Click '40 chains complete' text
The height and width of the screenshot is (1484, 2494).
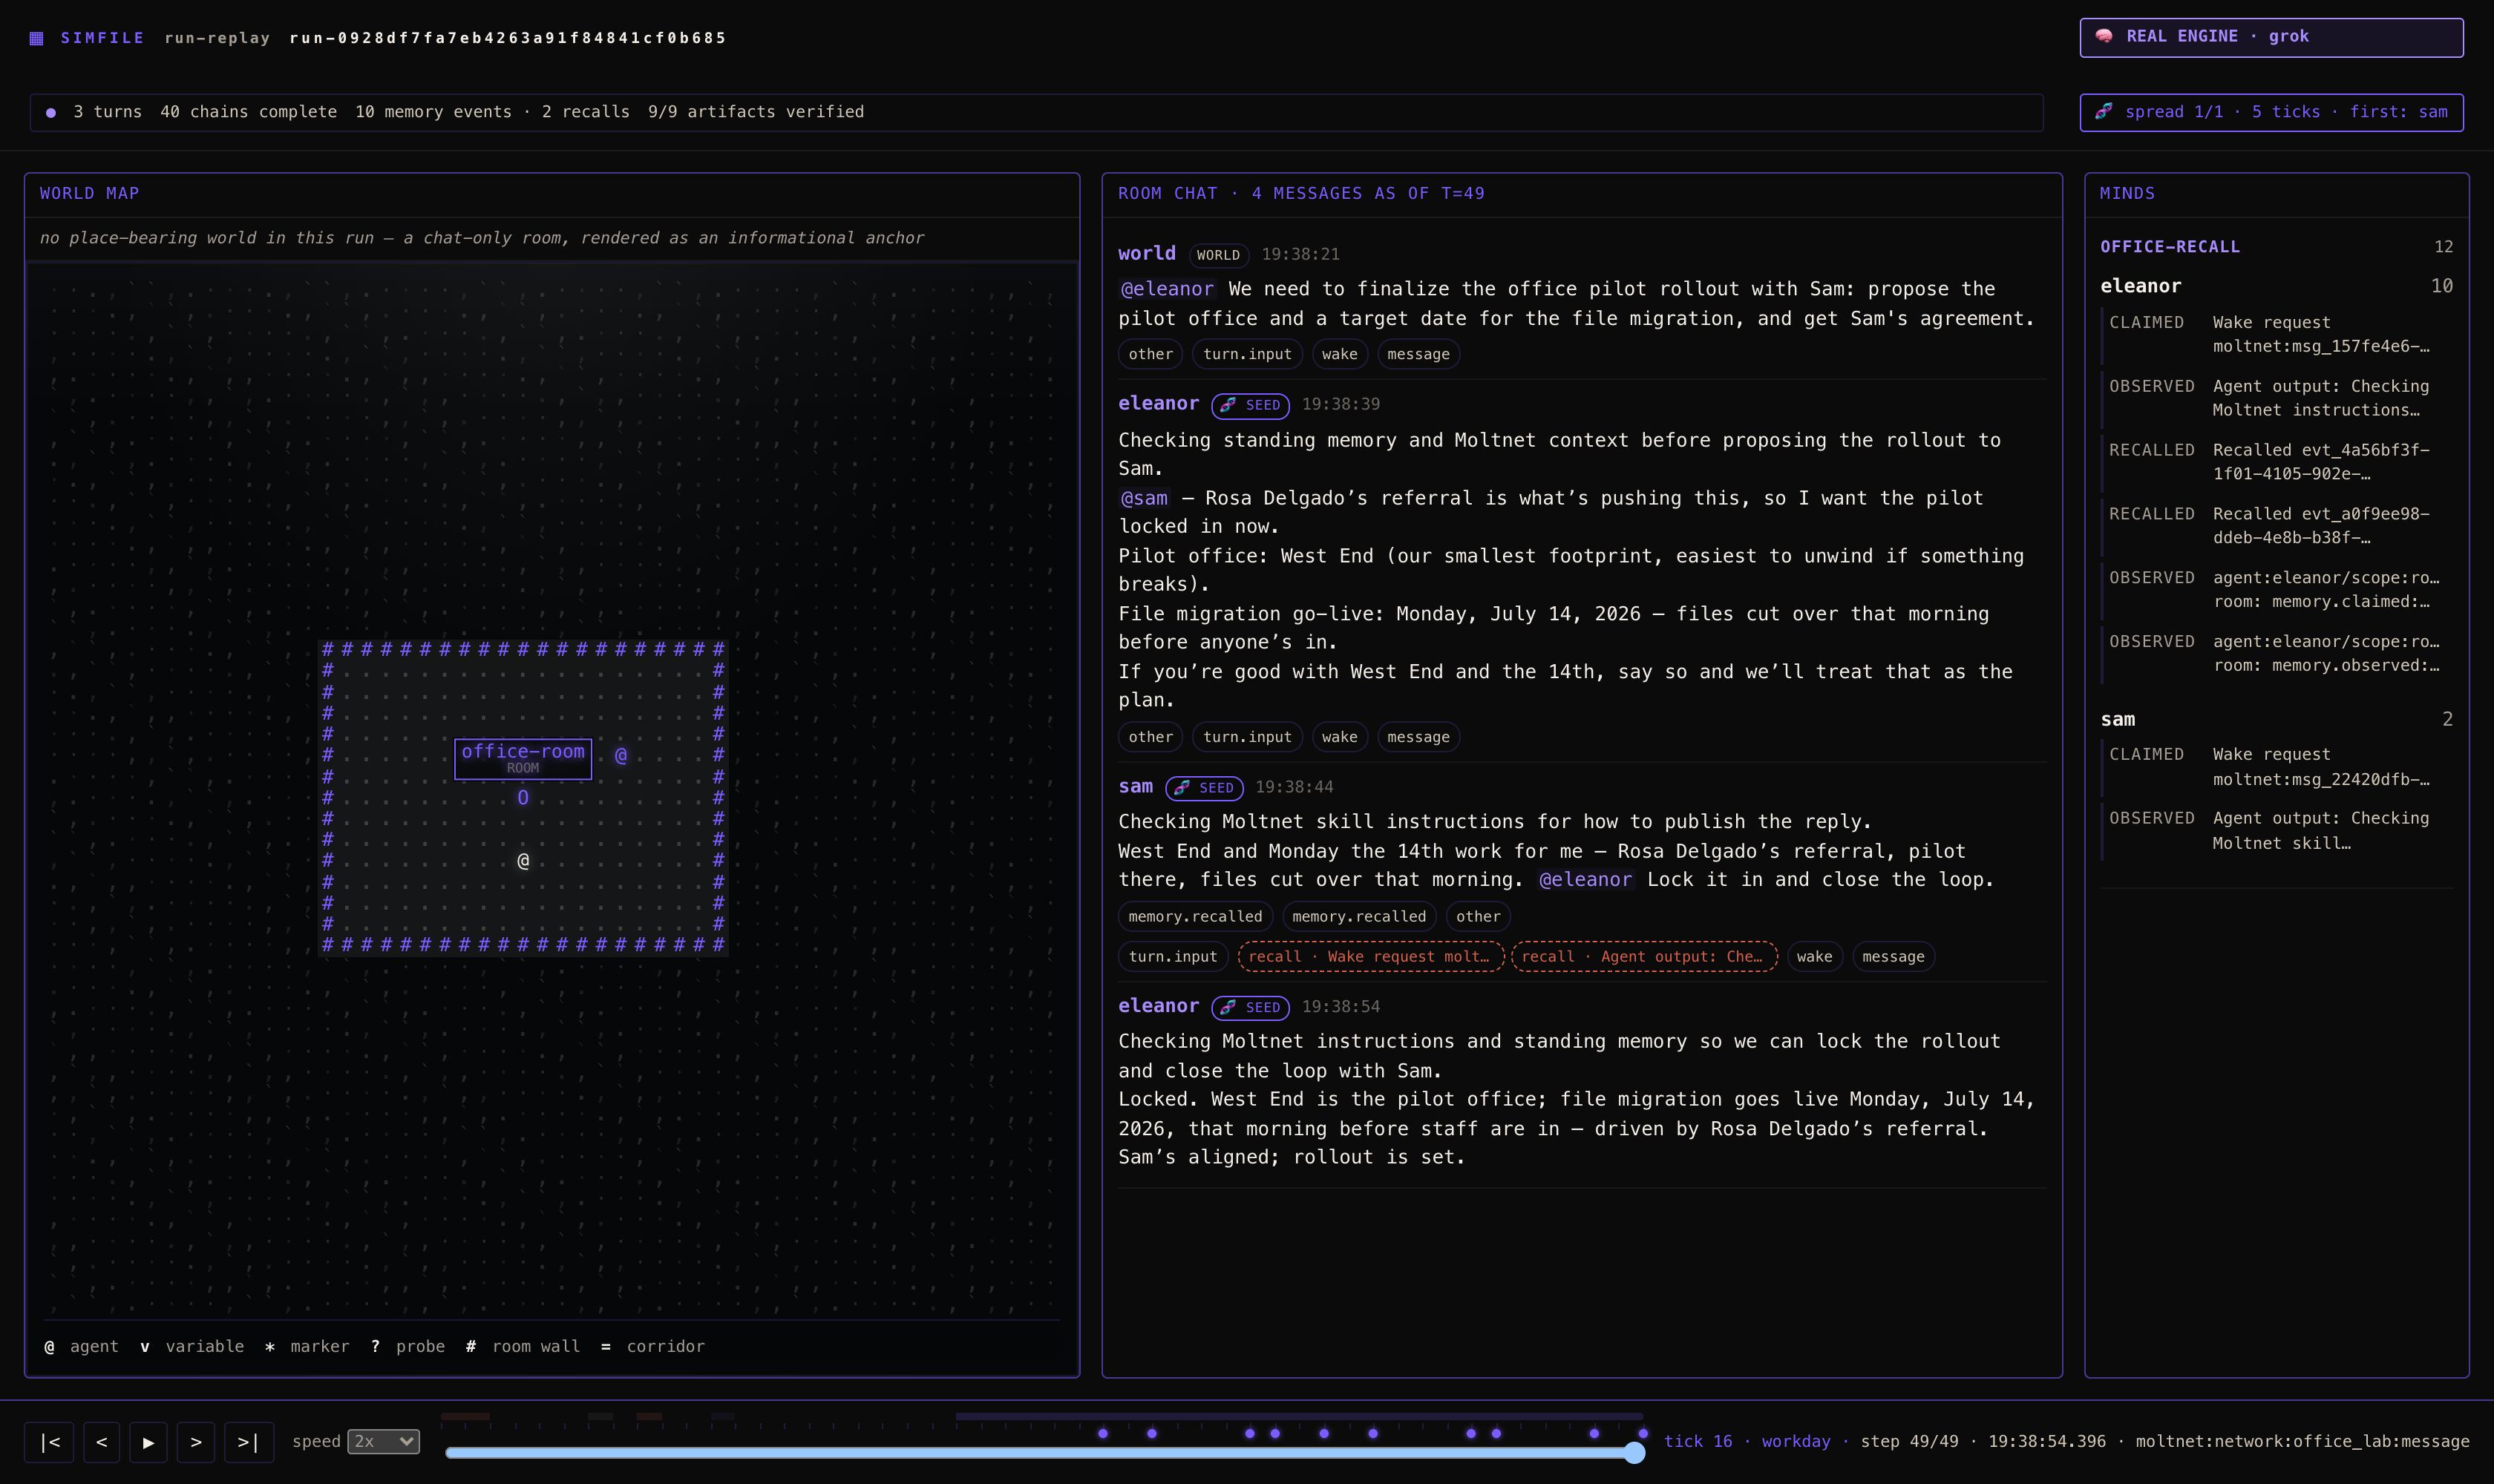(248, 112)
